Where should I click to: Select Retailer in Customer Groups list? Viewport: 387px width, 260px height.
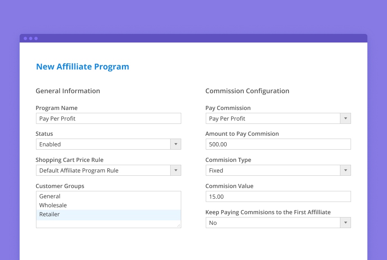coord(49,214)
